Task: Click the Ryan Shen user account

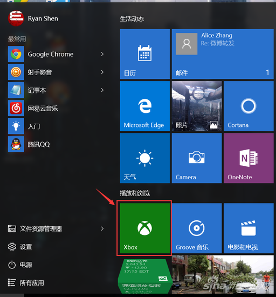Action: (x=33, y=18)
